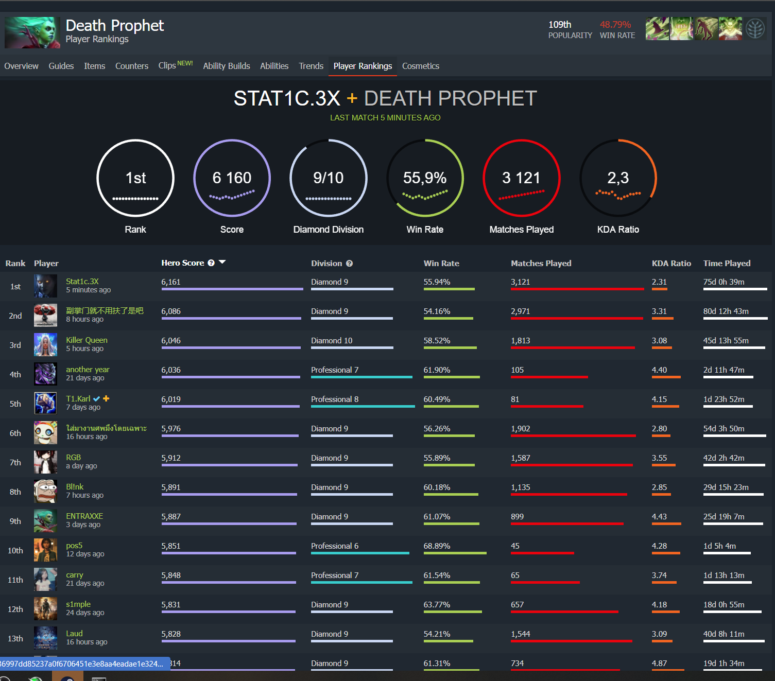Toggle Hero Score sort arrow
The image size is (775, 681).
(x=222, y=263)
